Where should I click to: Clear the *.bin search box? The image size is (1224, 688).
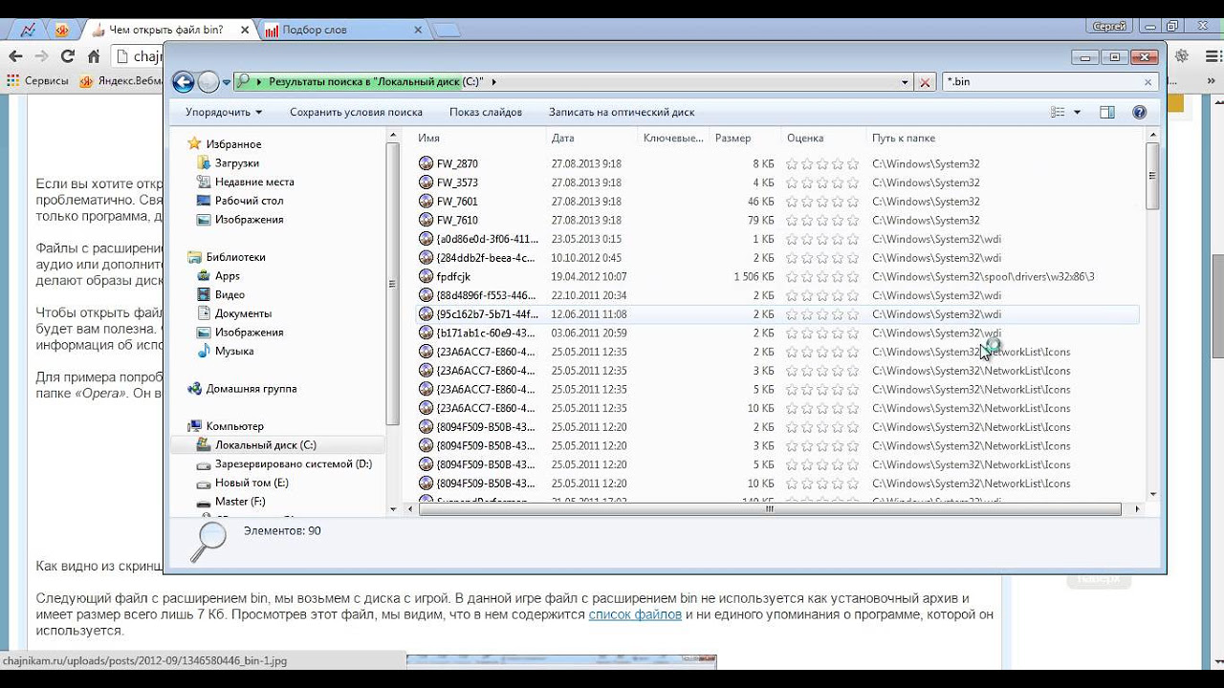tap(1148, 82)
